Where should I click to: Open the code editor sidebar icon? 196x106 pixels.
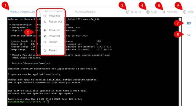pos(189,35)
